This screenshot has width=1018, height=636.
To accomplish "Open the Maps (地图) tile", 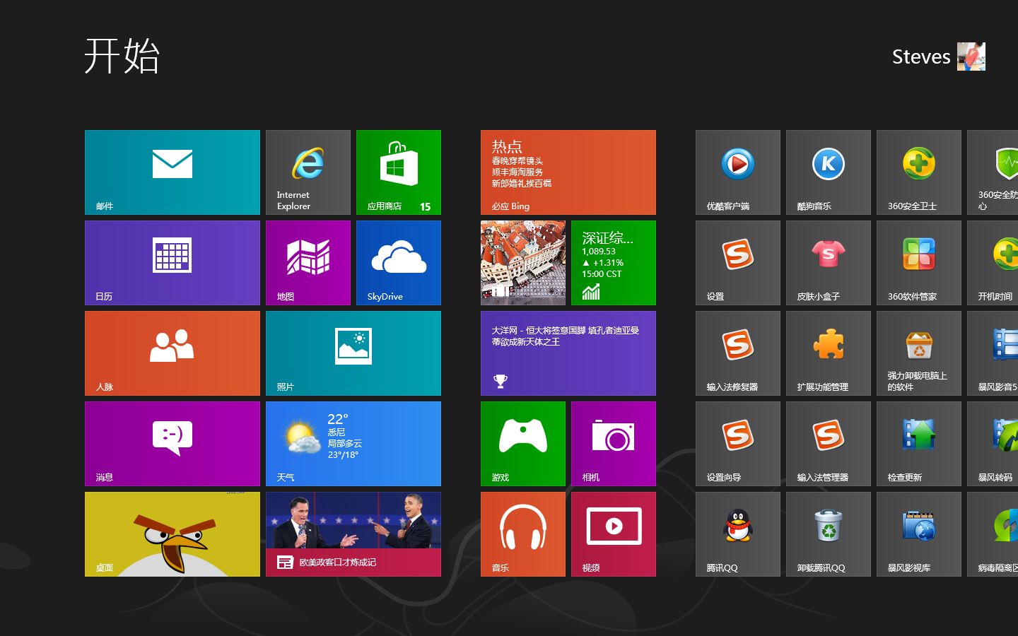I will click(x=308, y=263).
